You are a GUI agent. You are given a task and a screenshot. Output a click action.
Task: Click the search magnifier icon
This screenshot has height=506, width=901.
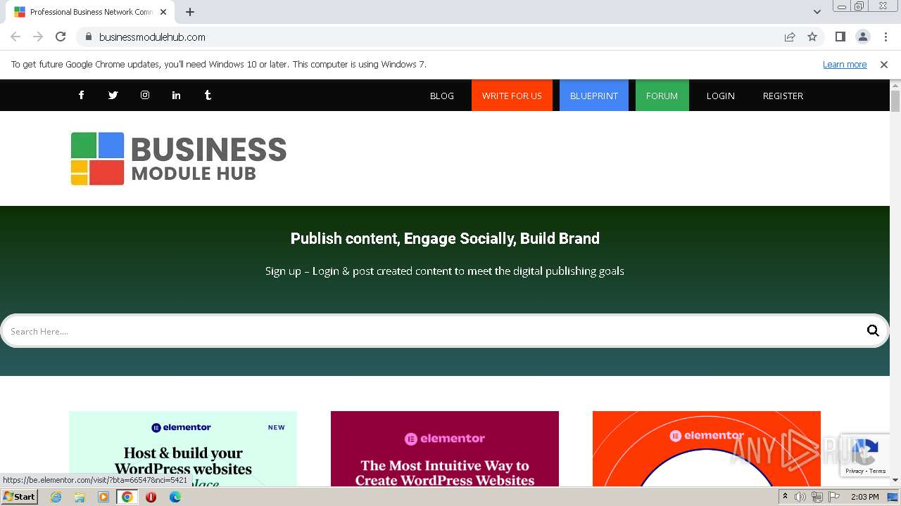(x=873, y=331)
